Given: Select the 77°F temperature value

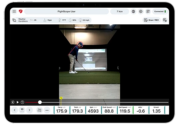Looking at the screenshot, I should (62, 20).
